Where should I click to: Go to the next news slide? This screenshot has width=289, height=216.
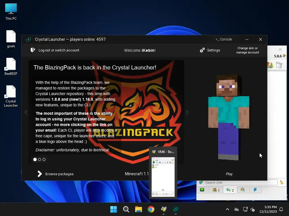(187, 112)
